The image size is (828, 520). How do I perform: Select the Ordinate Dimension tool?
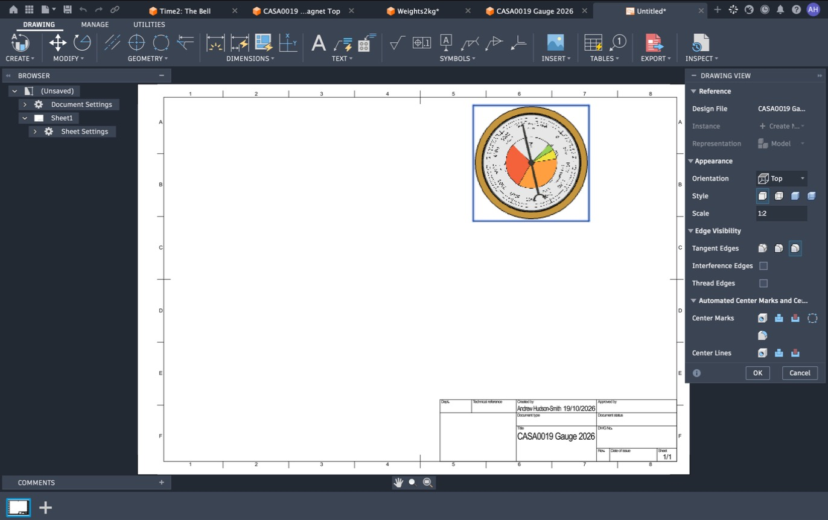click(x=288, y=43)
